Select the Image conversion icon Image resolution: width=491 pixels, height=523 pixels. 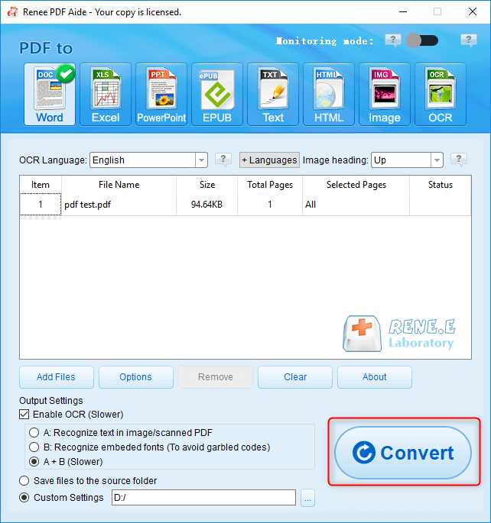coord(385,94)
